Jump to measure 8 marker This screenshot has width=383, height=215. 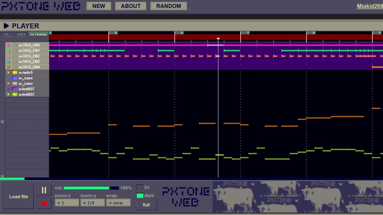coord(314,33)
